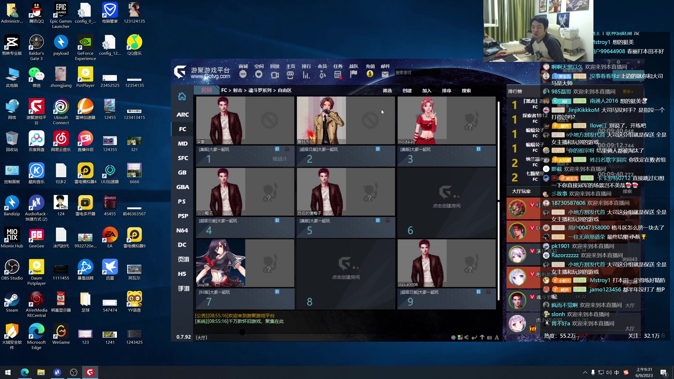Click 创建 create room button

(x=407, y=91)
